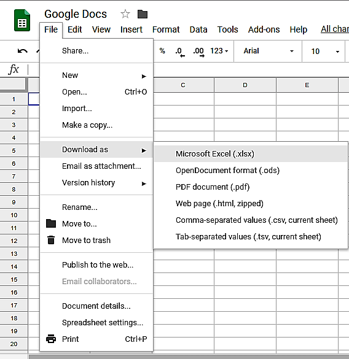The image size is (349, 359).
Task: Select Import... menu entry
Action: click(x=96, y=108)
